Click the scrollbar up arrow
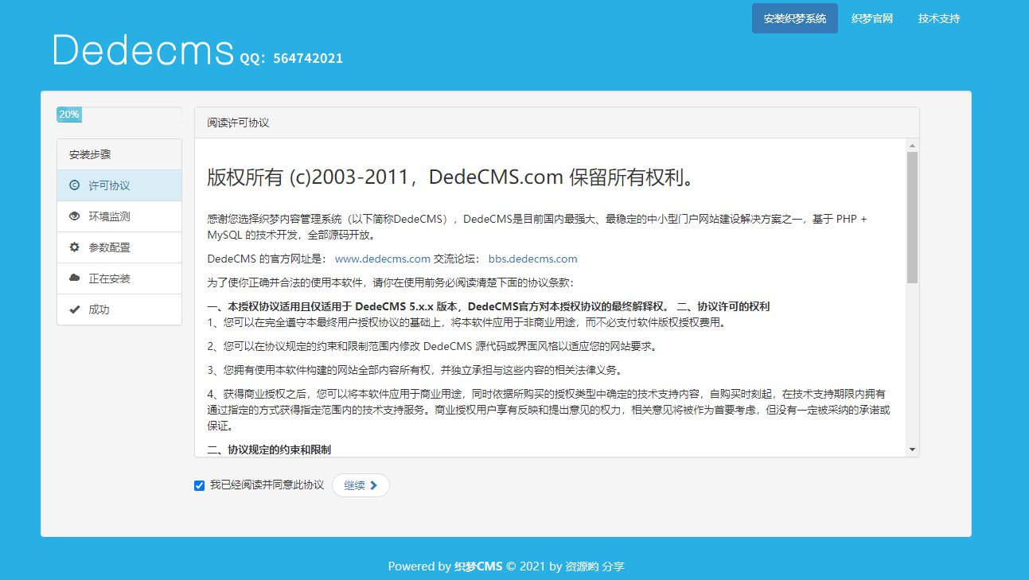Screen dimensions: 1029x580 point(912,146)
